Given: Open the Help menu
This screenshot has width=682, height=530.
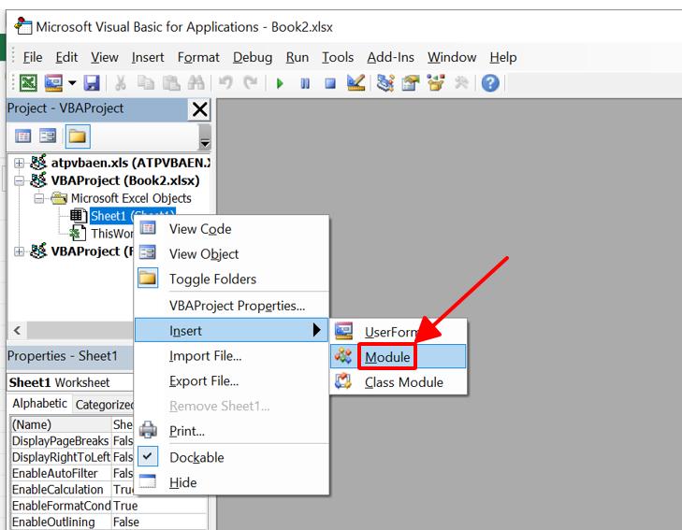Looking at the screenshot, I should coord(503,57).
